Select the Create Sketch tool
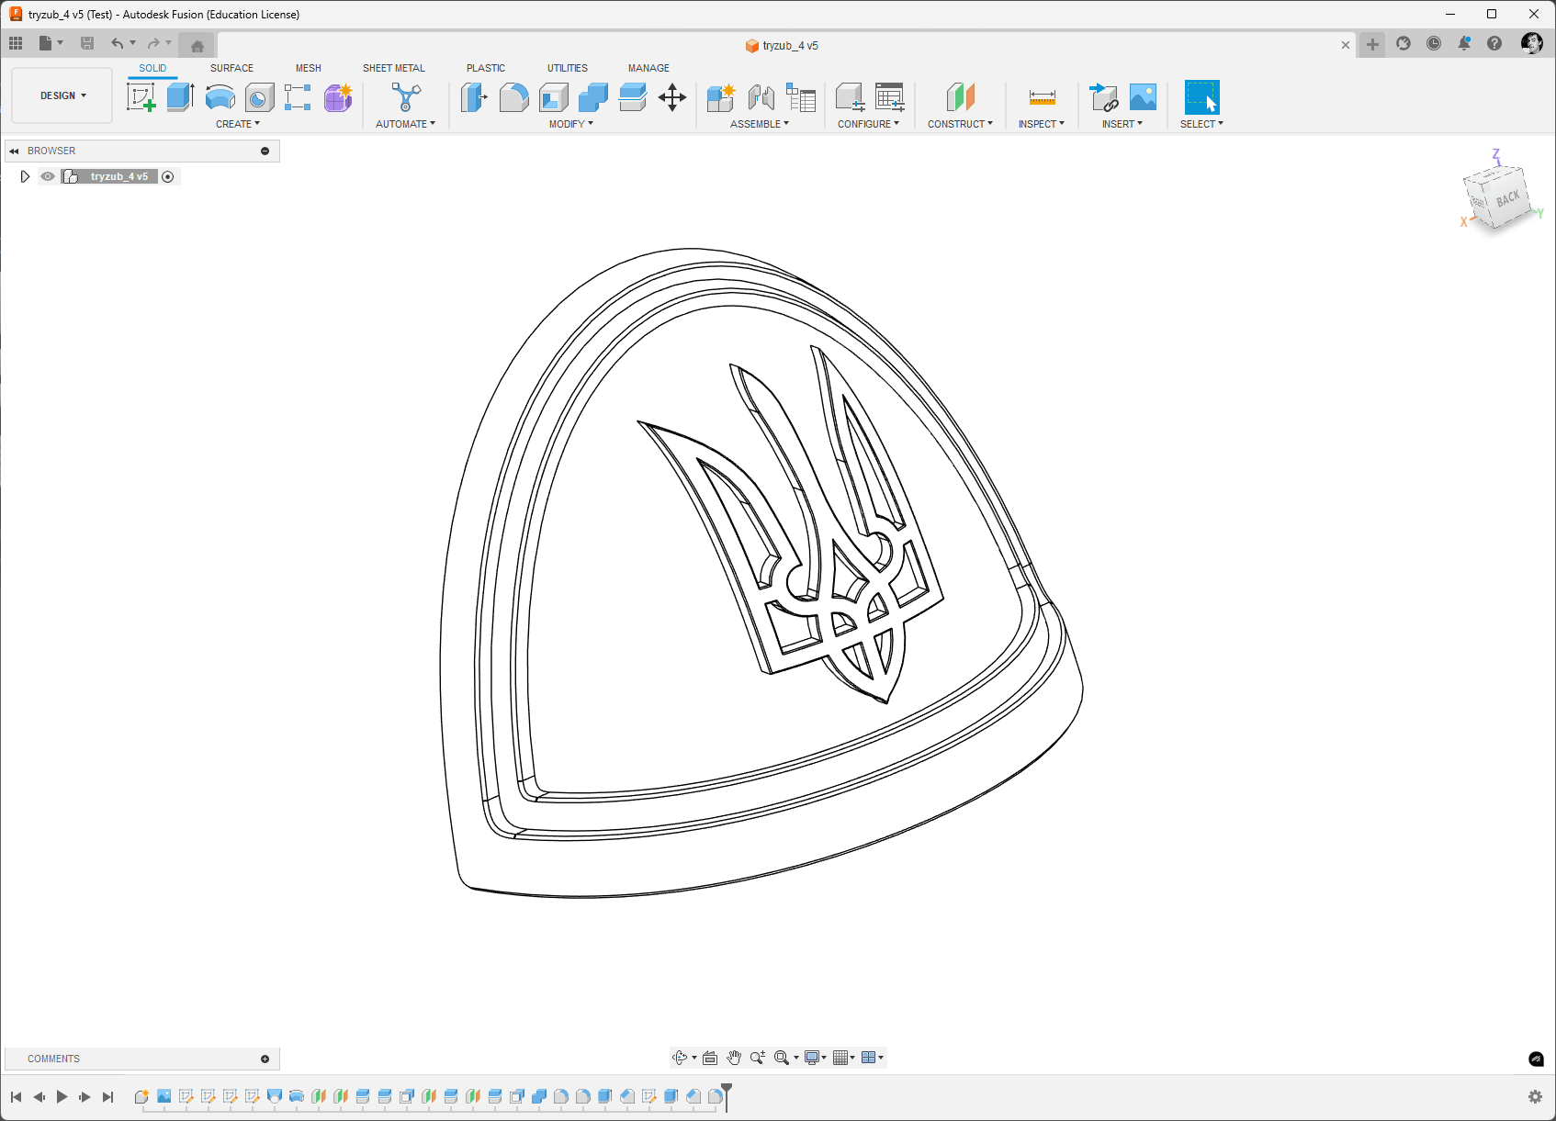 pyautogui.click(x=141, y=97)
